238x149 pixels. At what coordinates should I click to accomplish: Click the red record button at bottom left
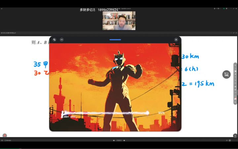pyautogui.click(x=5, y=135)
